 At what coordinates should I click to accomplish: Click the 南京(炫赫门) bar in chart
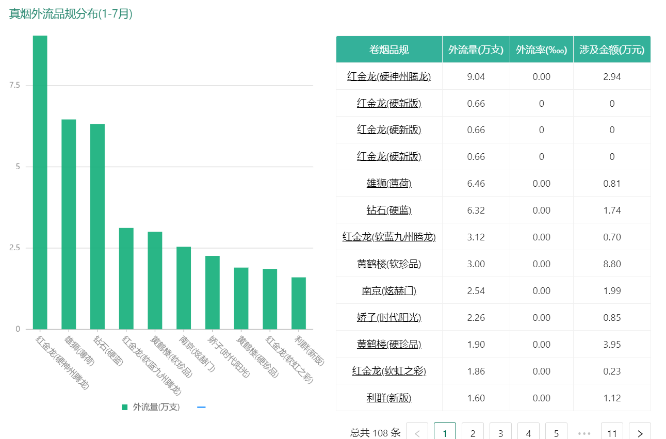click(184, 288)
